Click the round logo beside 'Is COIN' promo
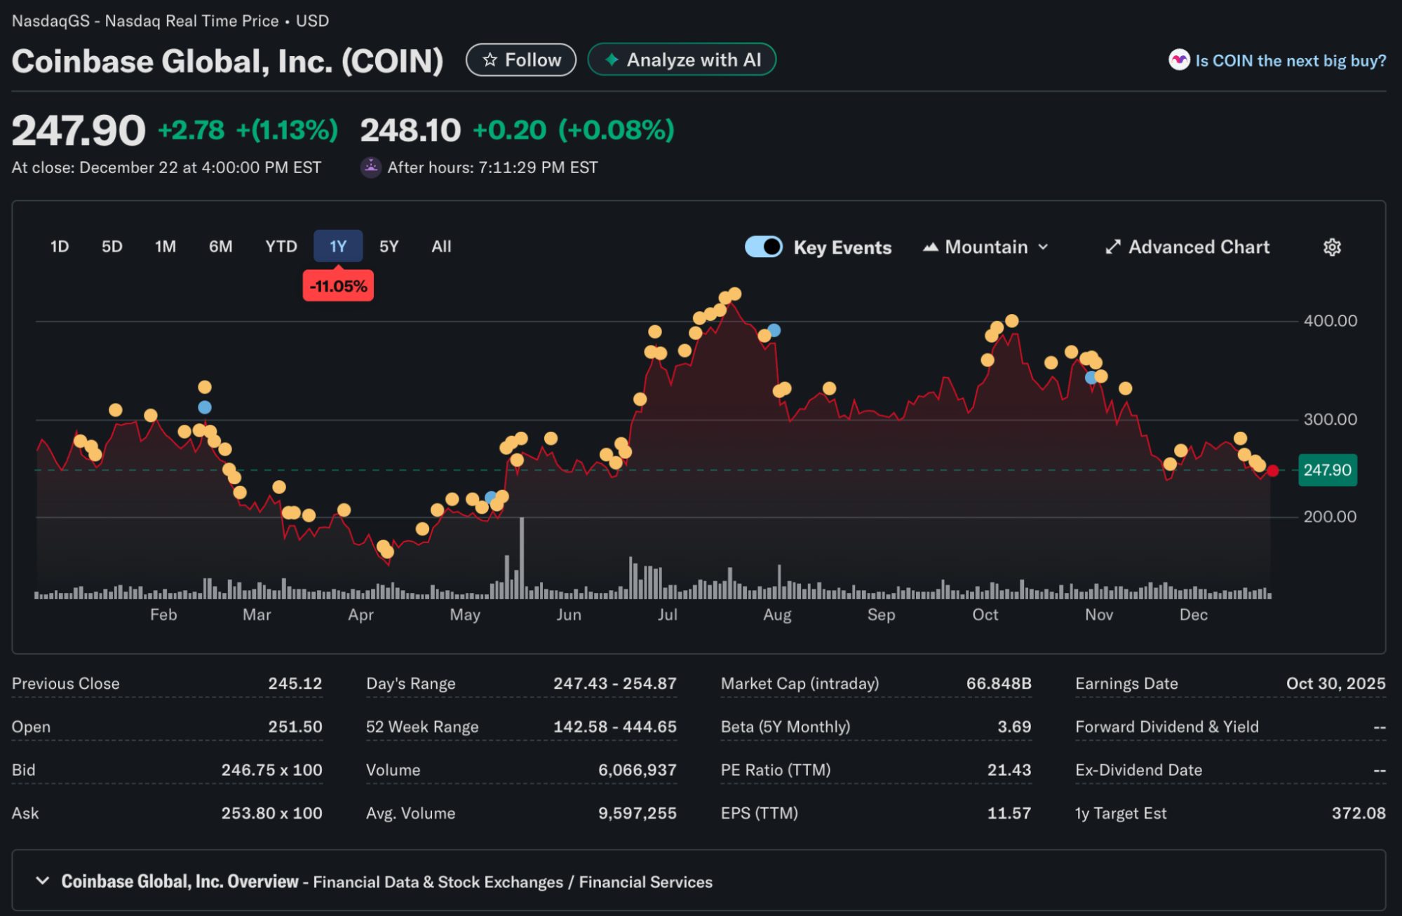This screenshot has width=1402, height=916. click(x=1178, y=60)
